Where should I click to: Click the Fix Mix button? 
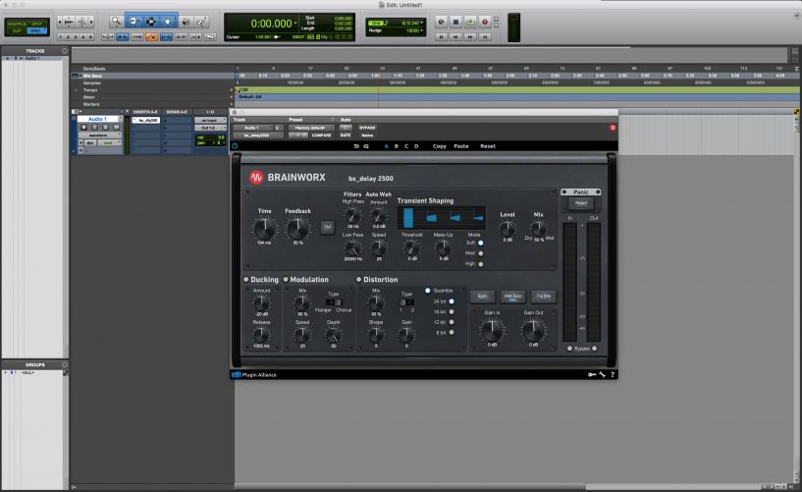543,297
